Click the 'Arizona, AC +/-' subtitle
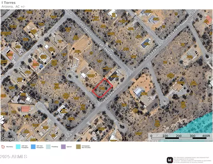This screenshot has width=213, height=164. pos(13,7)
